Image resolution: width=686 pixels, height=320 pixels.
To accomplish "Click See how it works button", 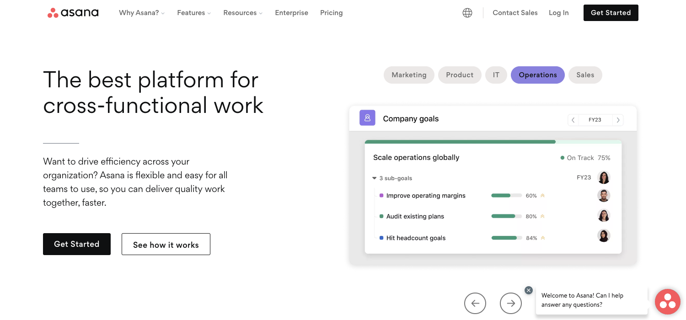I will click(x=166, y=244).
